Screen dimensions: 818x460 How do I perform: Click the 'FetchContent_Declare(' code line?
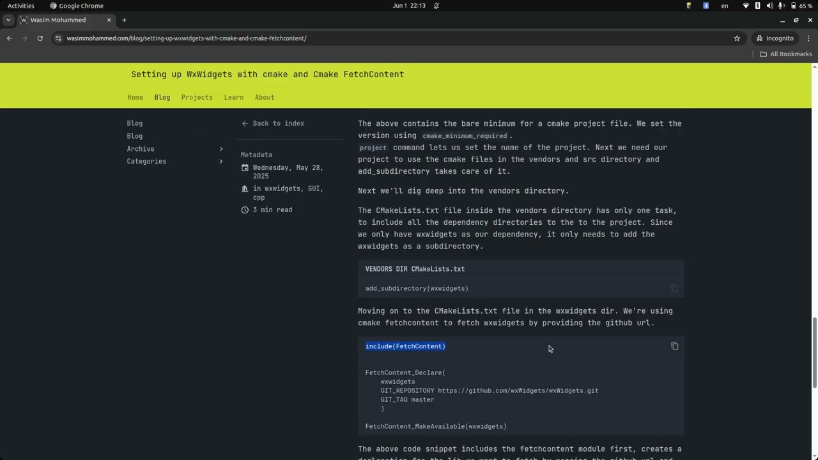405,372
